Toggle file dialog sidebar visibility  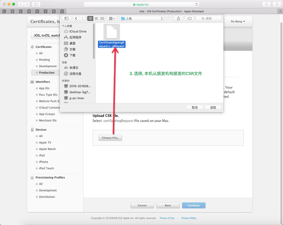[66, 18]
